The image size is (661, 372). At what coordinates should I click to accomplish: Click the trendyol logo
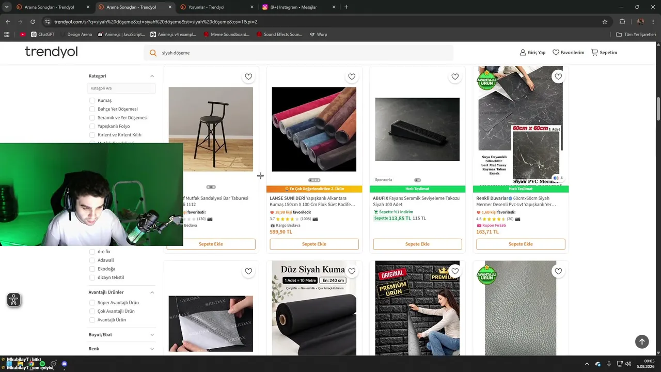coord(51,52)
